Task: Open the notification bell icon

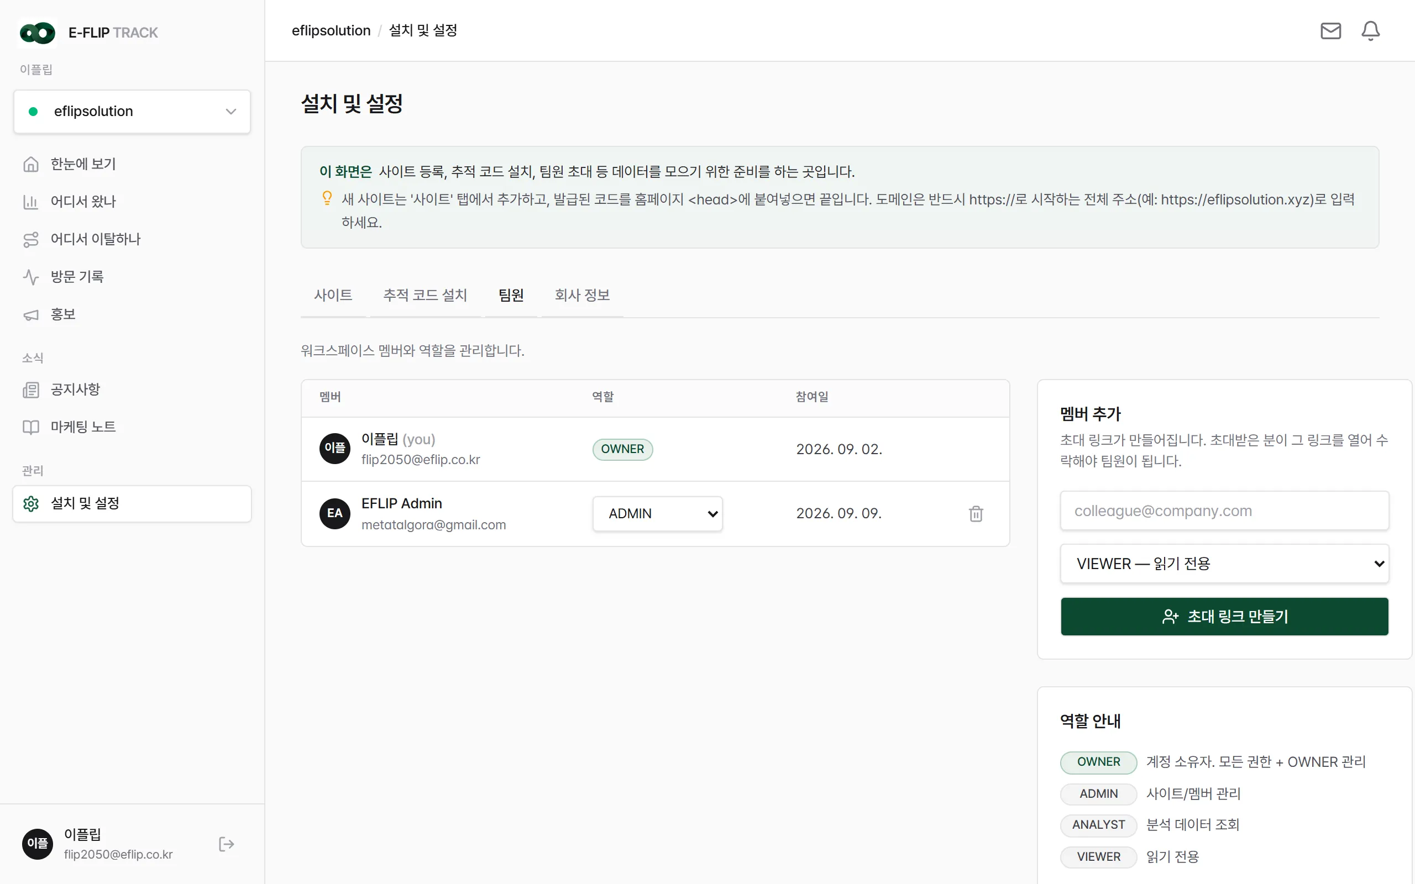Action: [x=1370, y=30]
